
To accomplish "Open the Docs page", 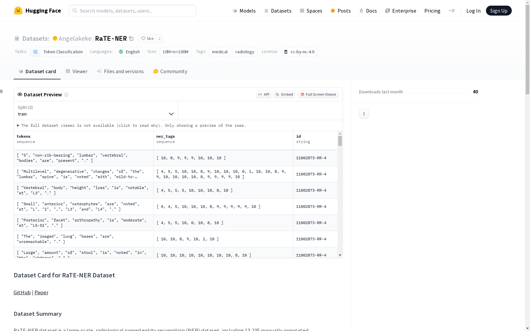I will tap(368, 11).
